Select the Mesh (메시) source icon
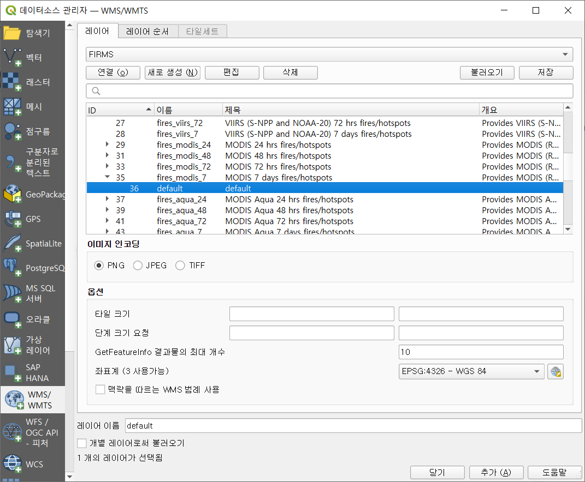This screenshot has height=482, width=585. click(12, 106)
